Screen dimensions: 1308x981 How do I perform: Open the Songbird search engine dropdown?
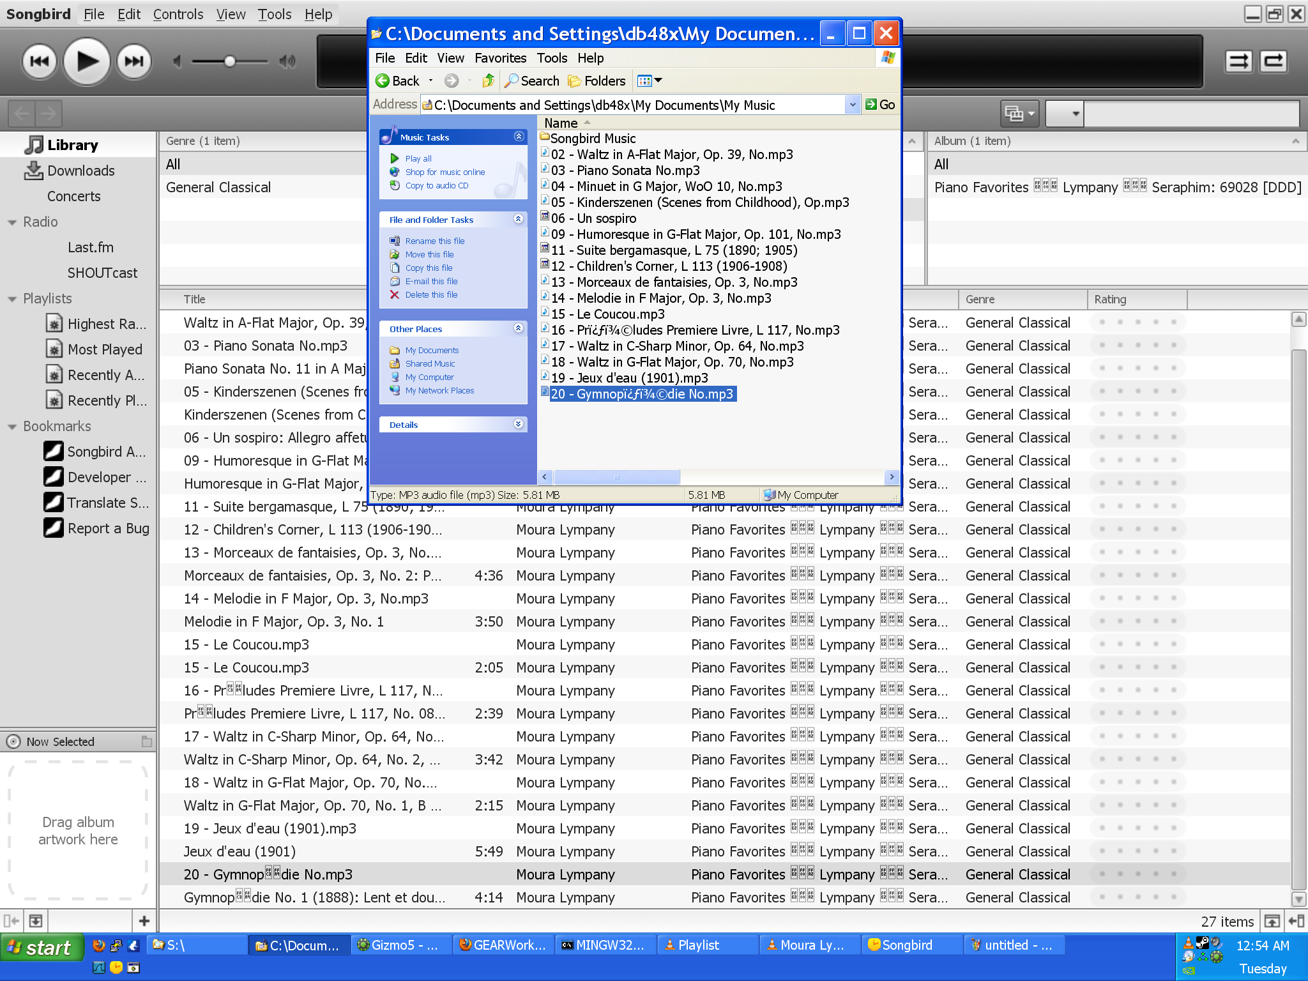[x=1065, y=114]
